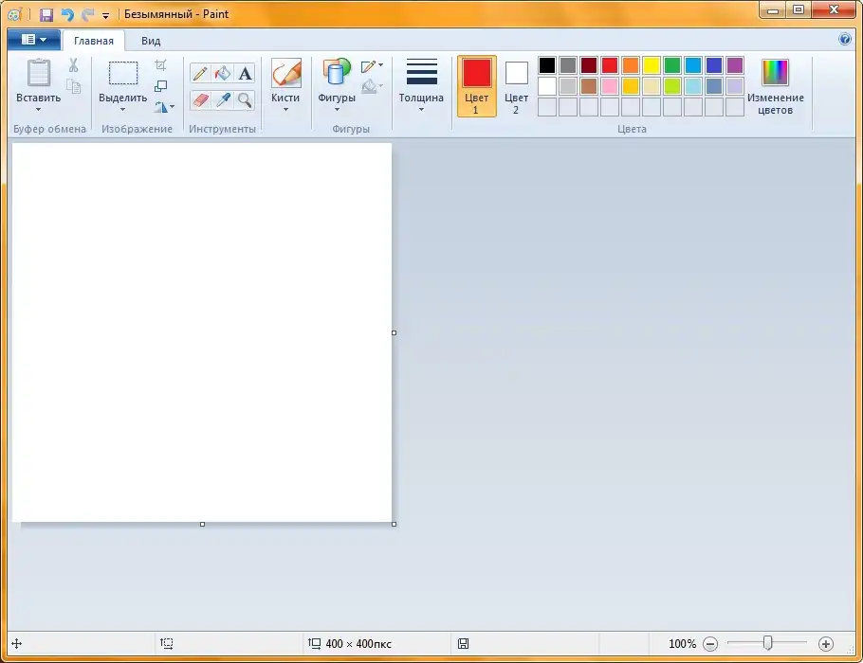Pick the Color picker eyedropper tool

223,99
